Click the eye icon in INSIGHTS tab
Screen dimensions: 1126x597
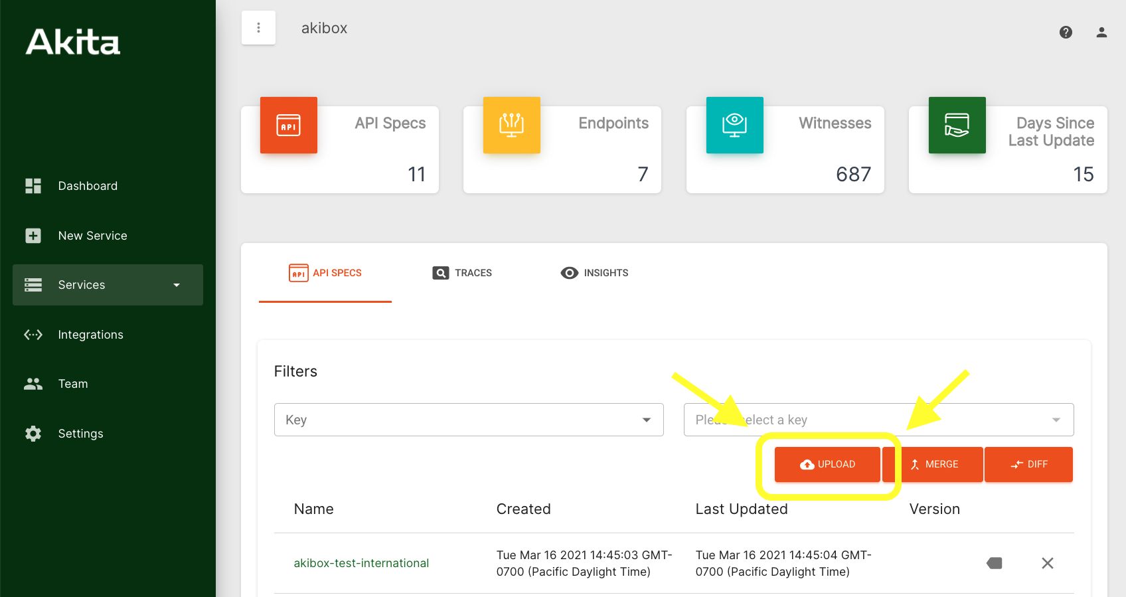[x=570, y=273]
